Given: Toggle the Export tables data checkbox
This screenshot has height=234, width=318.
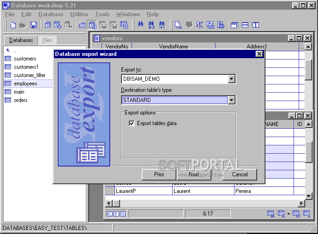Looking at the screenshot, I should pyautogui.click(x=132, y=123).
